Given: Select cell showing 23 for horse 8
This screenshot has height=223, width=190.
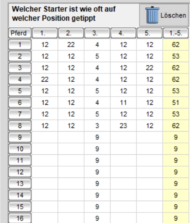Looking at the screenshot, I should (123, 126).
